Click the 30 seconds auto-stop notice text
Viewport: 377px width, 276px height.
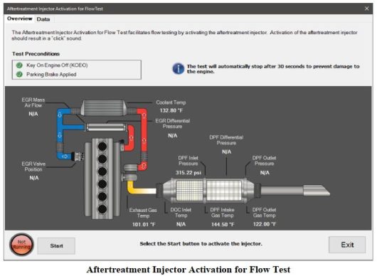[x=273, y=69]
